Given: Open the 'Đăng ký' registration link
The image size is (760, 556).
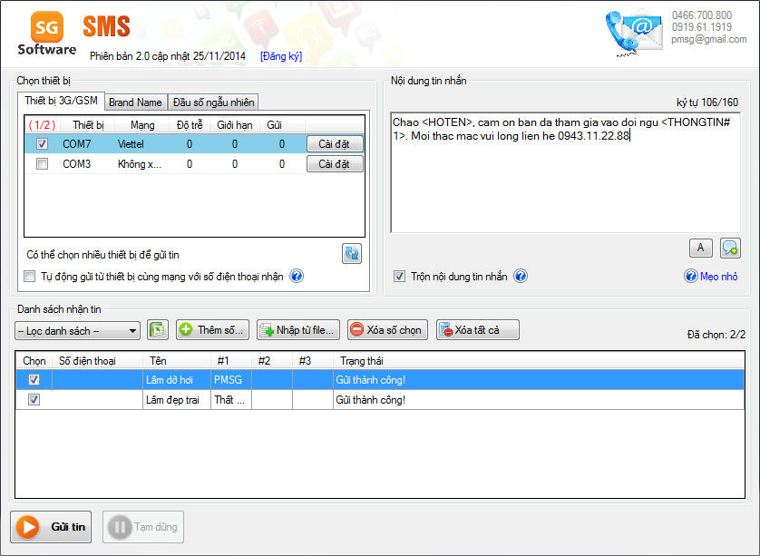Looking at the screenshot, I should pyautogui.click(x=281, y=56).
